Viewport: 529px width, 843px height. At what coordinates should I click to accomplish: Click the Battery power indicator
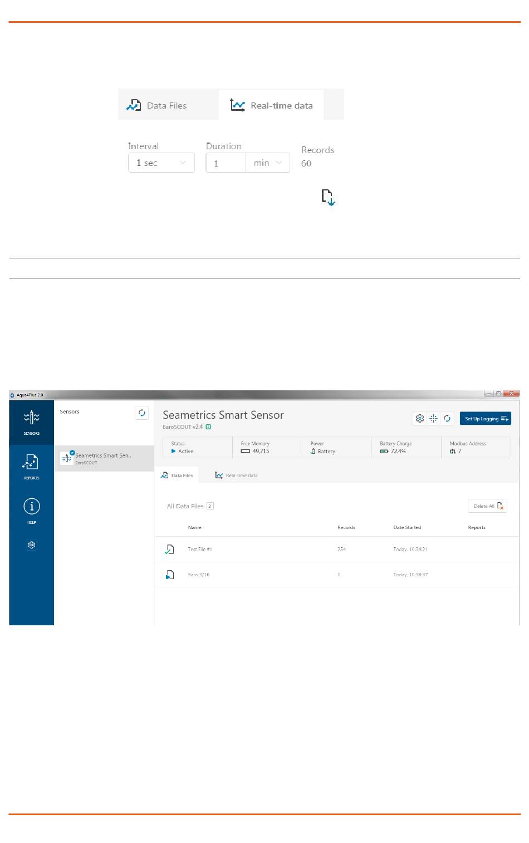(x=323, y=452)
